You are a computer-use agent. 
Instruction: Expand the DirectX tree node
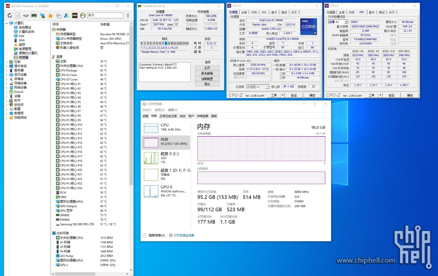pos(7,92)
